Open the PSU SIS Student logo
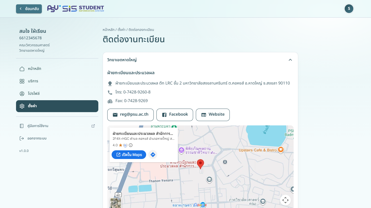Image resolution: width=371 pixels, height=208 pixels. point(76,9)
